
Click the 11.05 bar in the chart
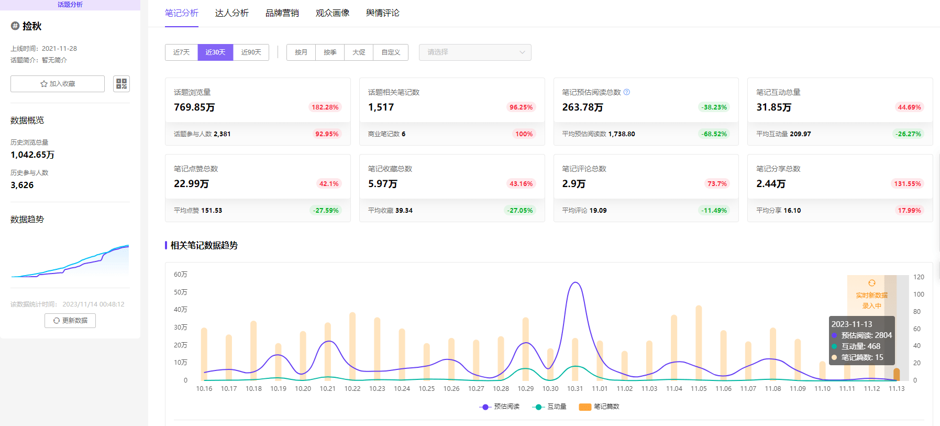coord(699,343)
